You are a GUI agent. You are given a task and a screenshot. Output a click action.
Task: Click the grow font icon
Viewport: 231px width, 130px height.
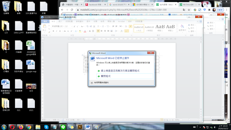tap(74, 26)
